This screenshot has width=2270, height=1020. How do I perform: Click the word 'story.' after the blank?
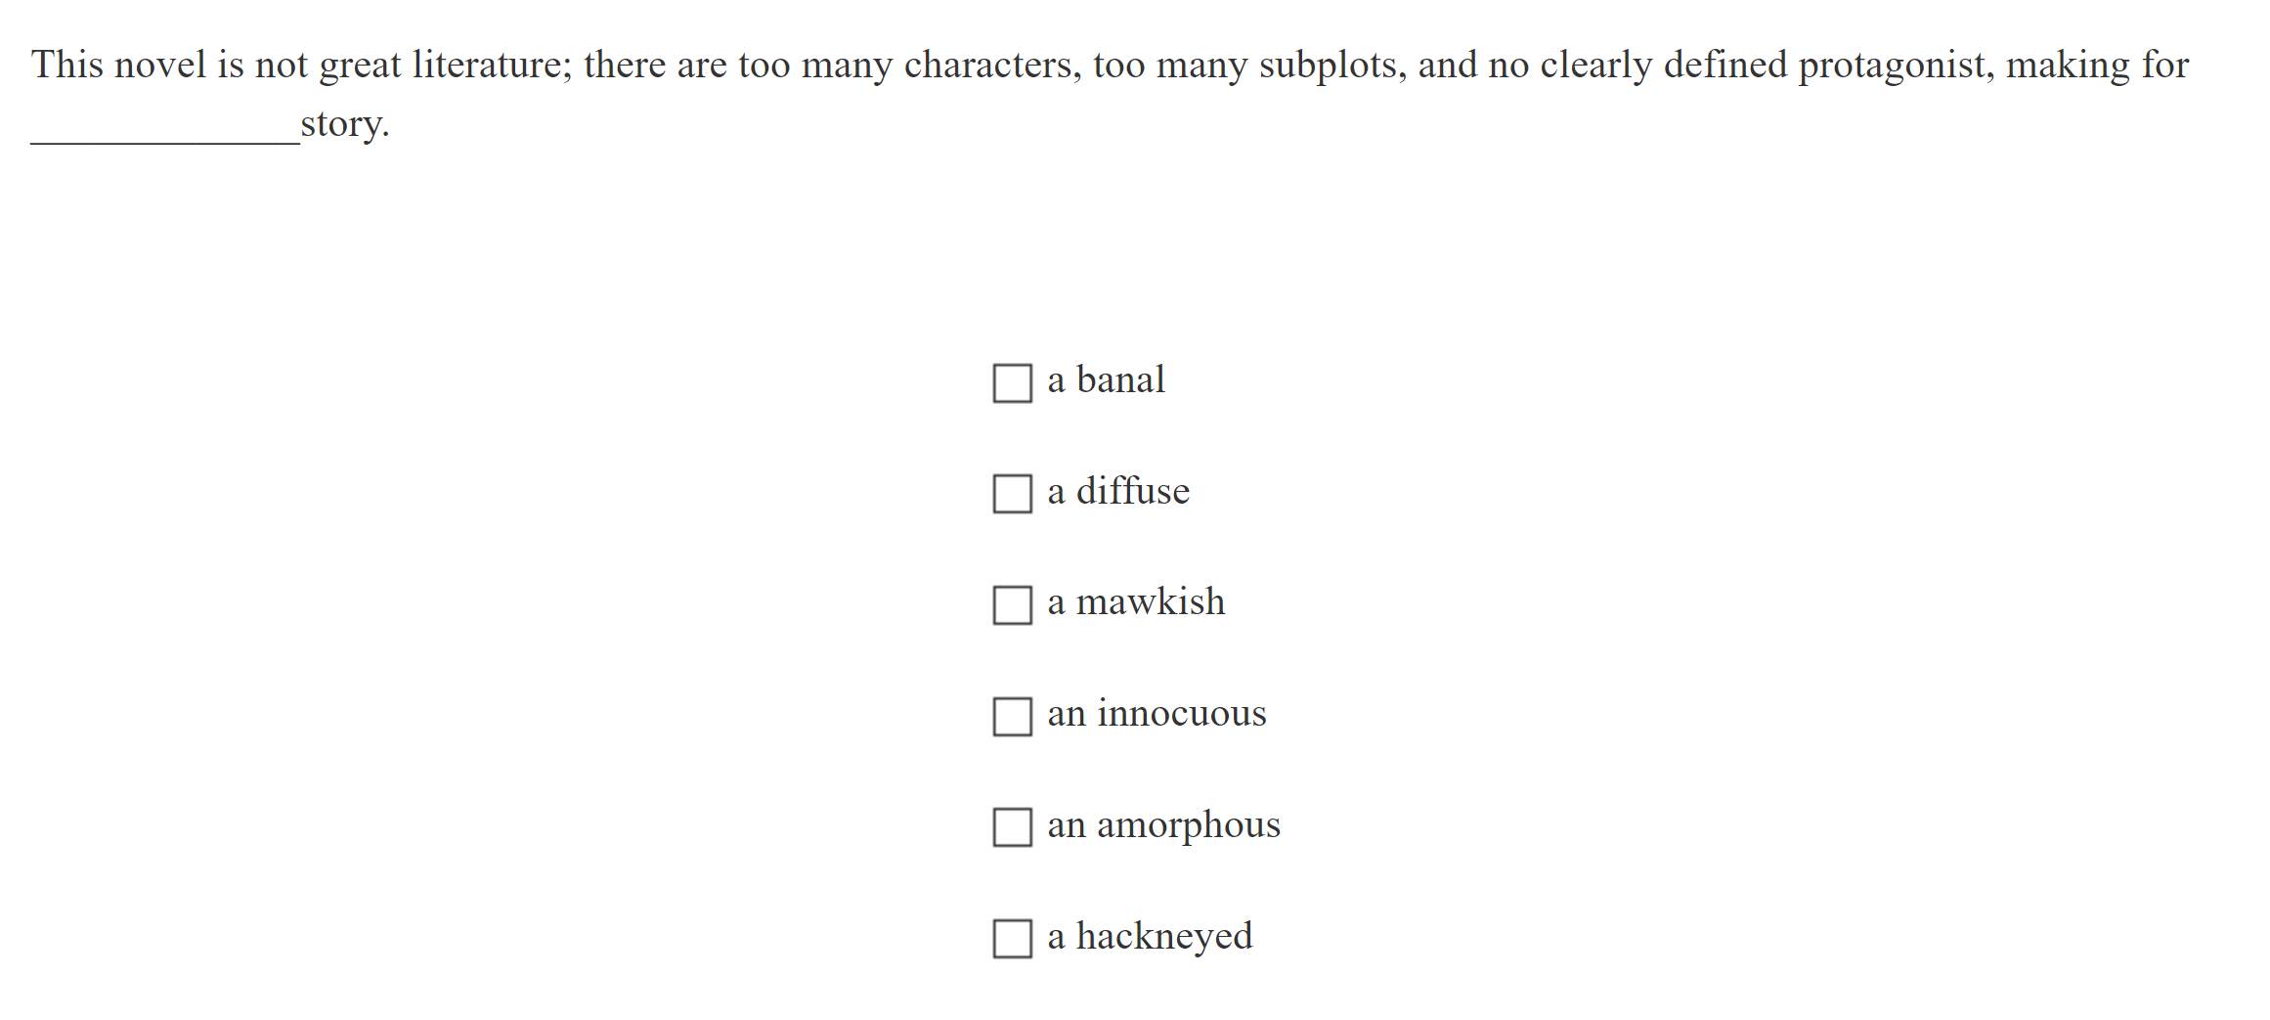point(345,124)
